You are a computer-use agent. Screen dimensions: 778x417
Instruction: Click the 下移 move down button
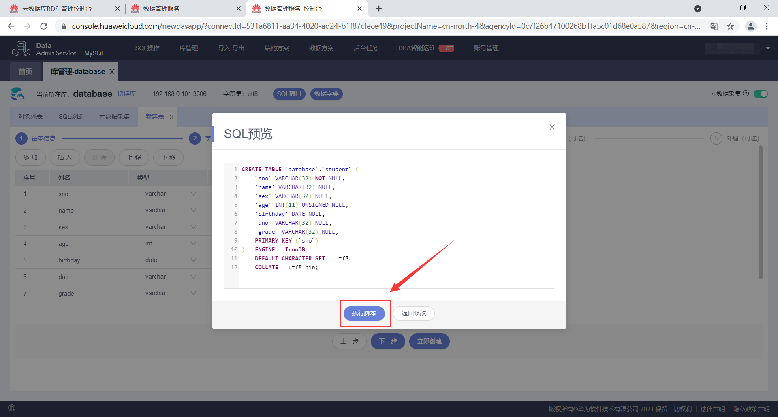168,157
